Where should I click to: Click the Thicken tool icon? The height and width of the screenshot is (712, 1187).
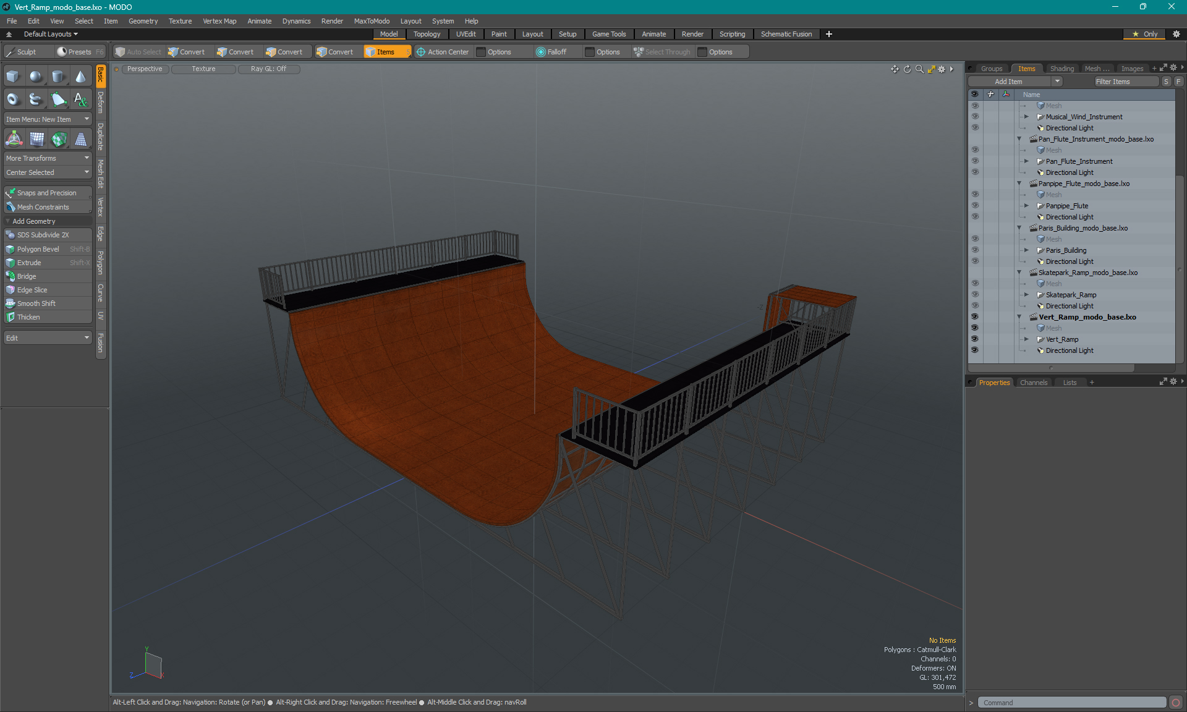(11, 317)
